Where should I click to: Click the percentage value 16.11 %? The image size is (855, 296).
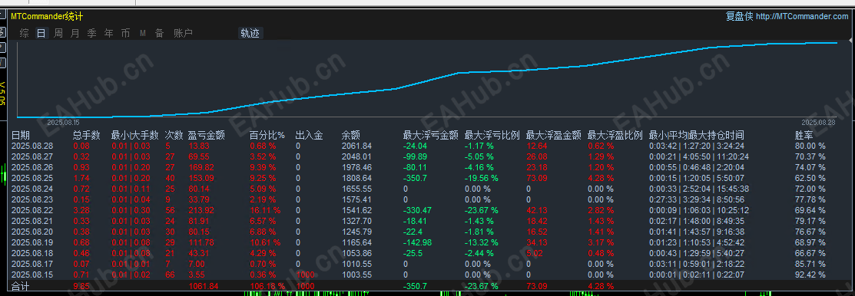coord(265,210)
